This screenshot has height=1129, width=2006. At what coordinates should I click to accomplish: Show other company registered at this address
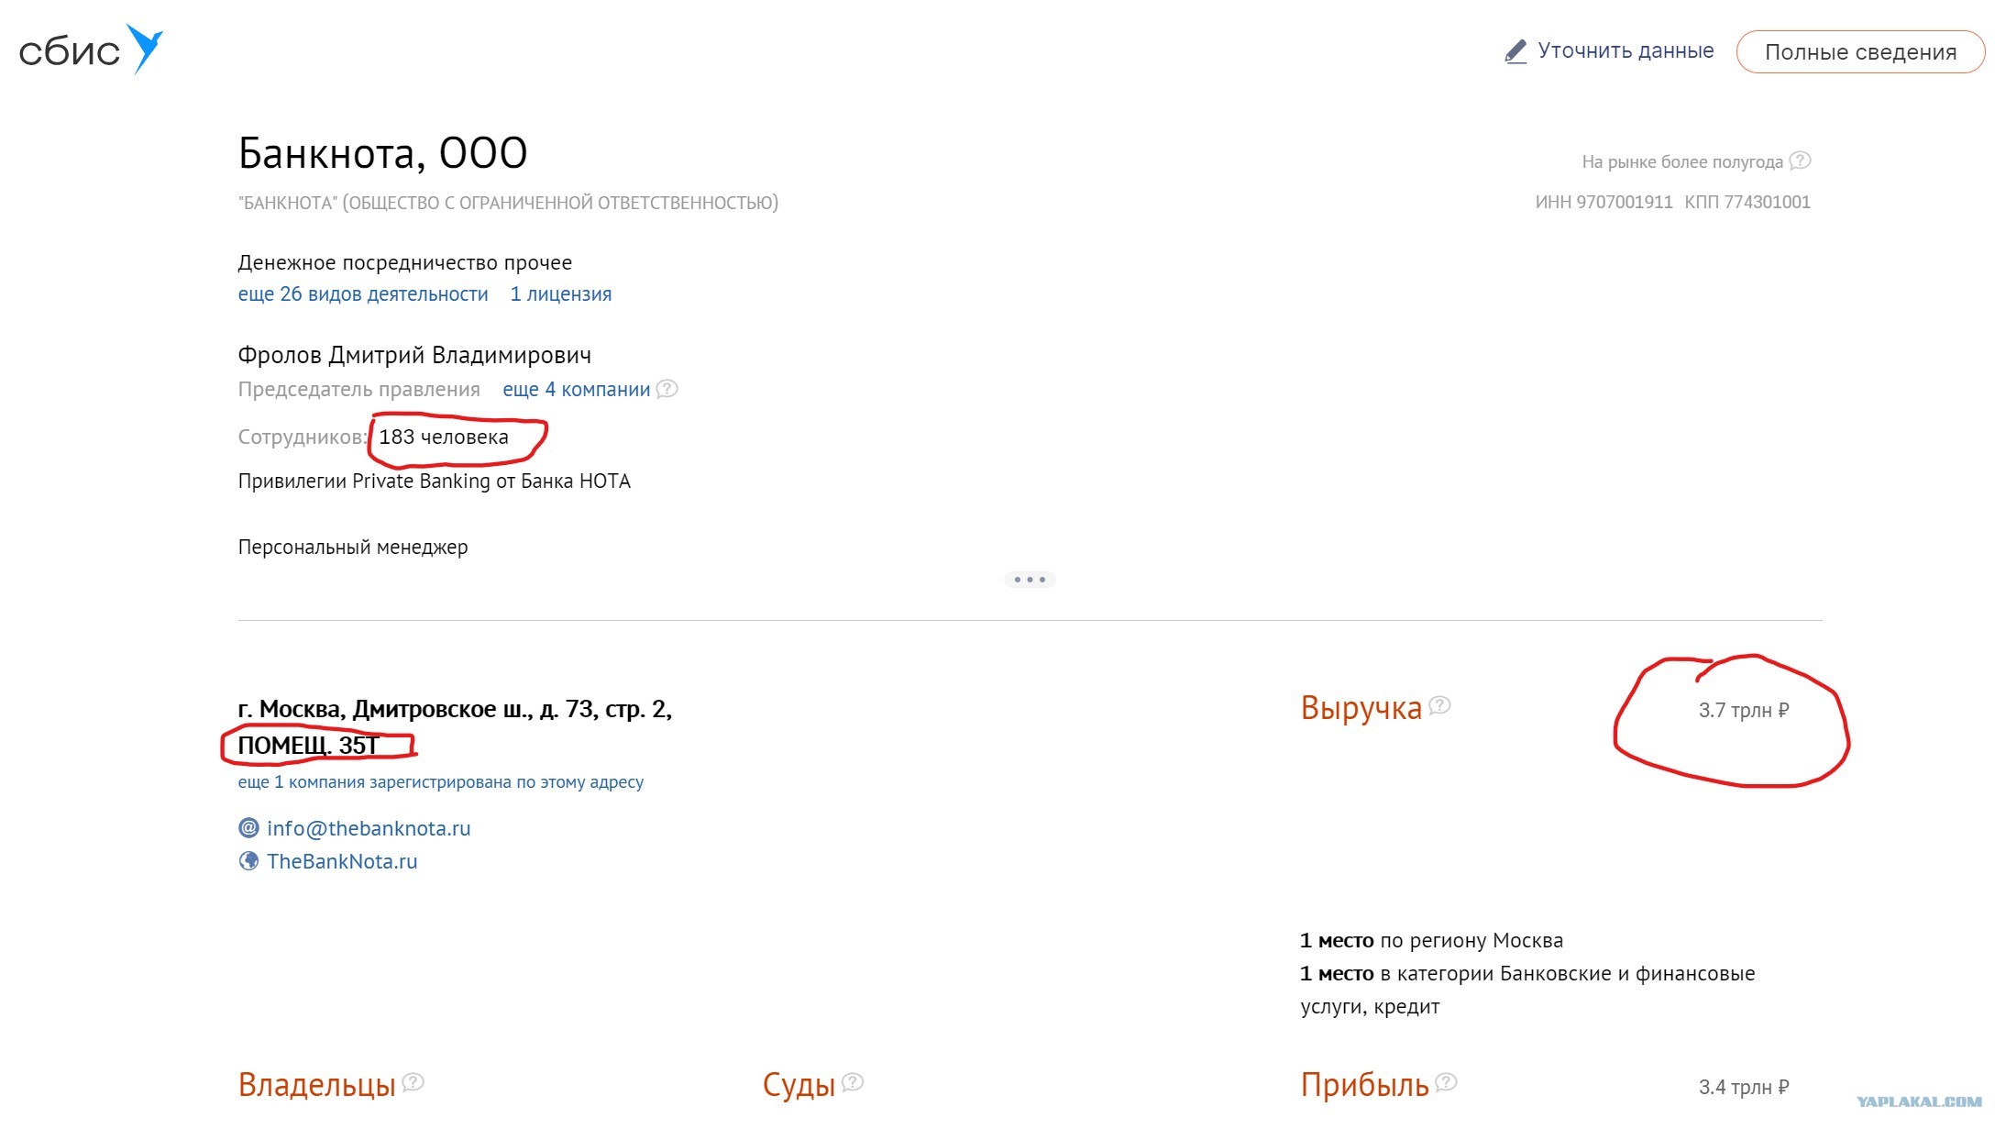tap(441, 782)
